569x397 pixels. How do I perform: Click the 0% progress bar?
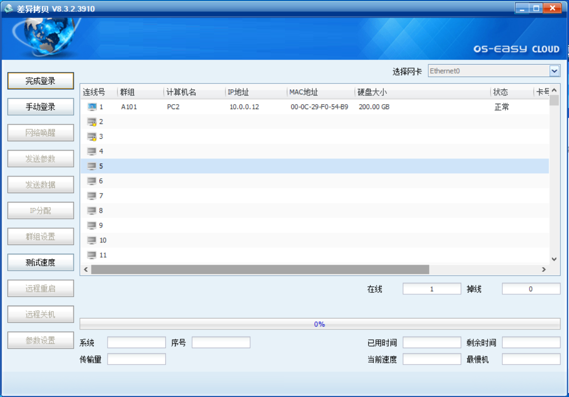tap(320, 324)
